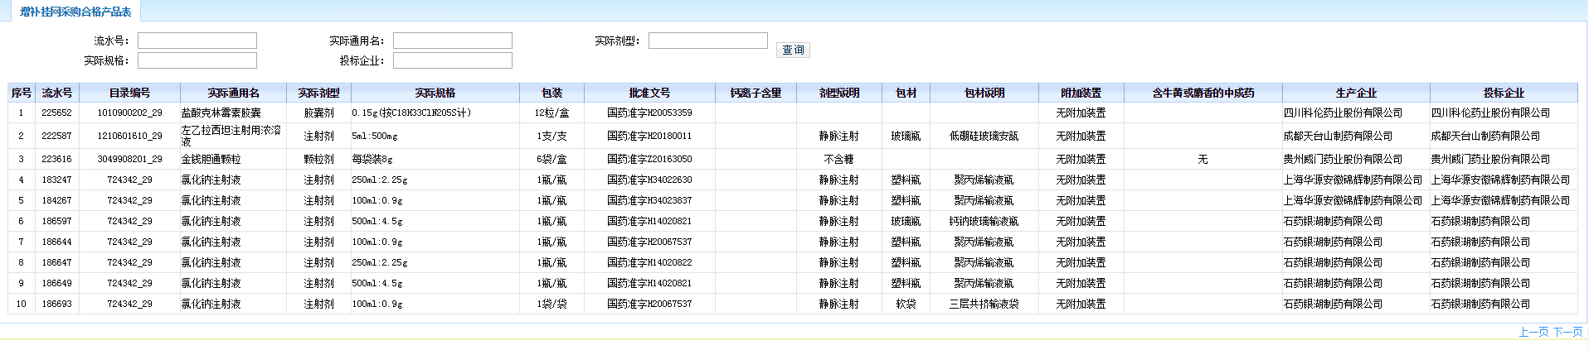Open the 增补挂网采购合格产品表 tab
This screenshot has height=350, width=1589.
75,12
